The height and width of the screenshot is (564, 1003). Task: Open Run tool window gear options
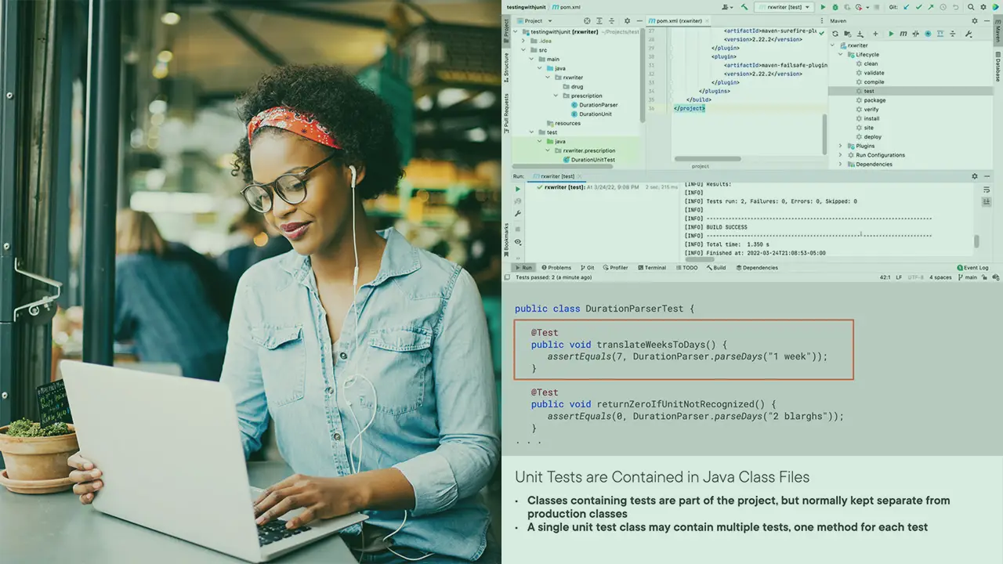click(974, 176)
